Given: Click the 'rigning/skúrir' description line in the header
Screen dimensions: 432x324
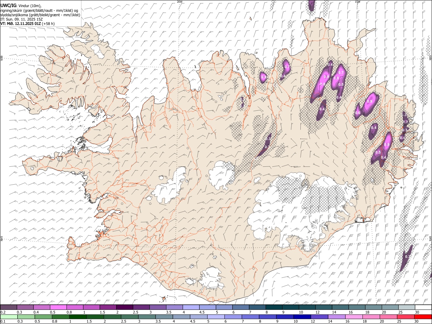Looking at the screenshot, I should (39, 10).
